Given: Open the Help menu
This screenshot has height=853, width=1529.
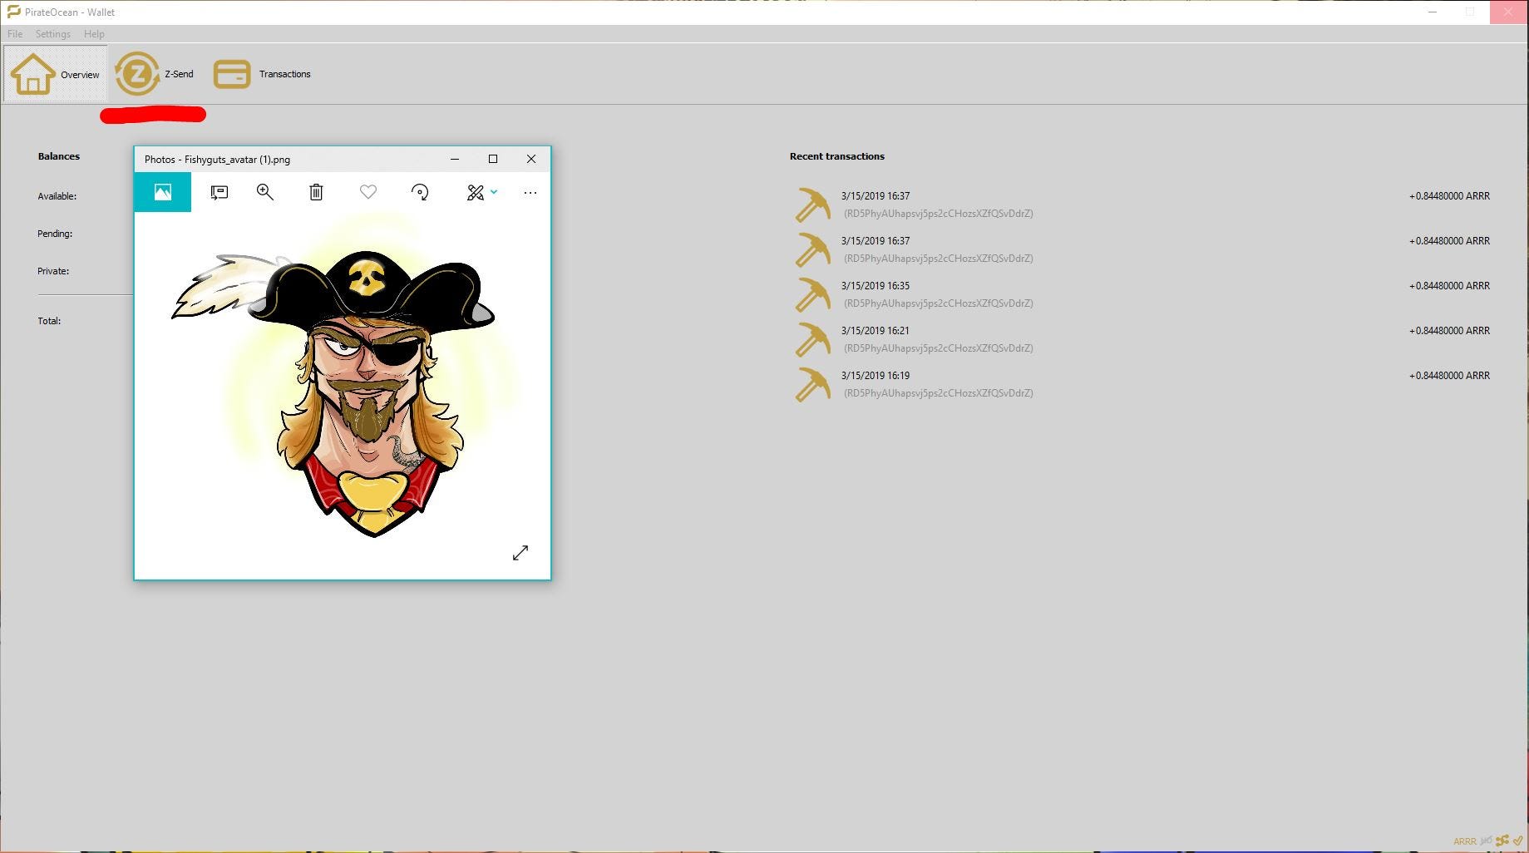Looking at the screenshot, I should (94, 34).
